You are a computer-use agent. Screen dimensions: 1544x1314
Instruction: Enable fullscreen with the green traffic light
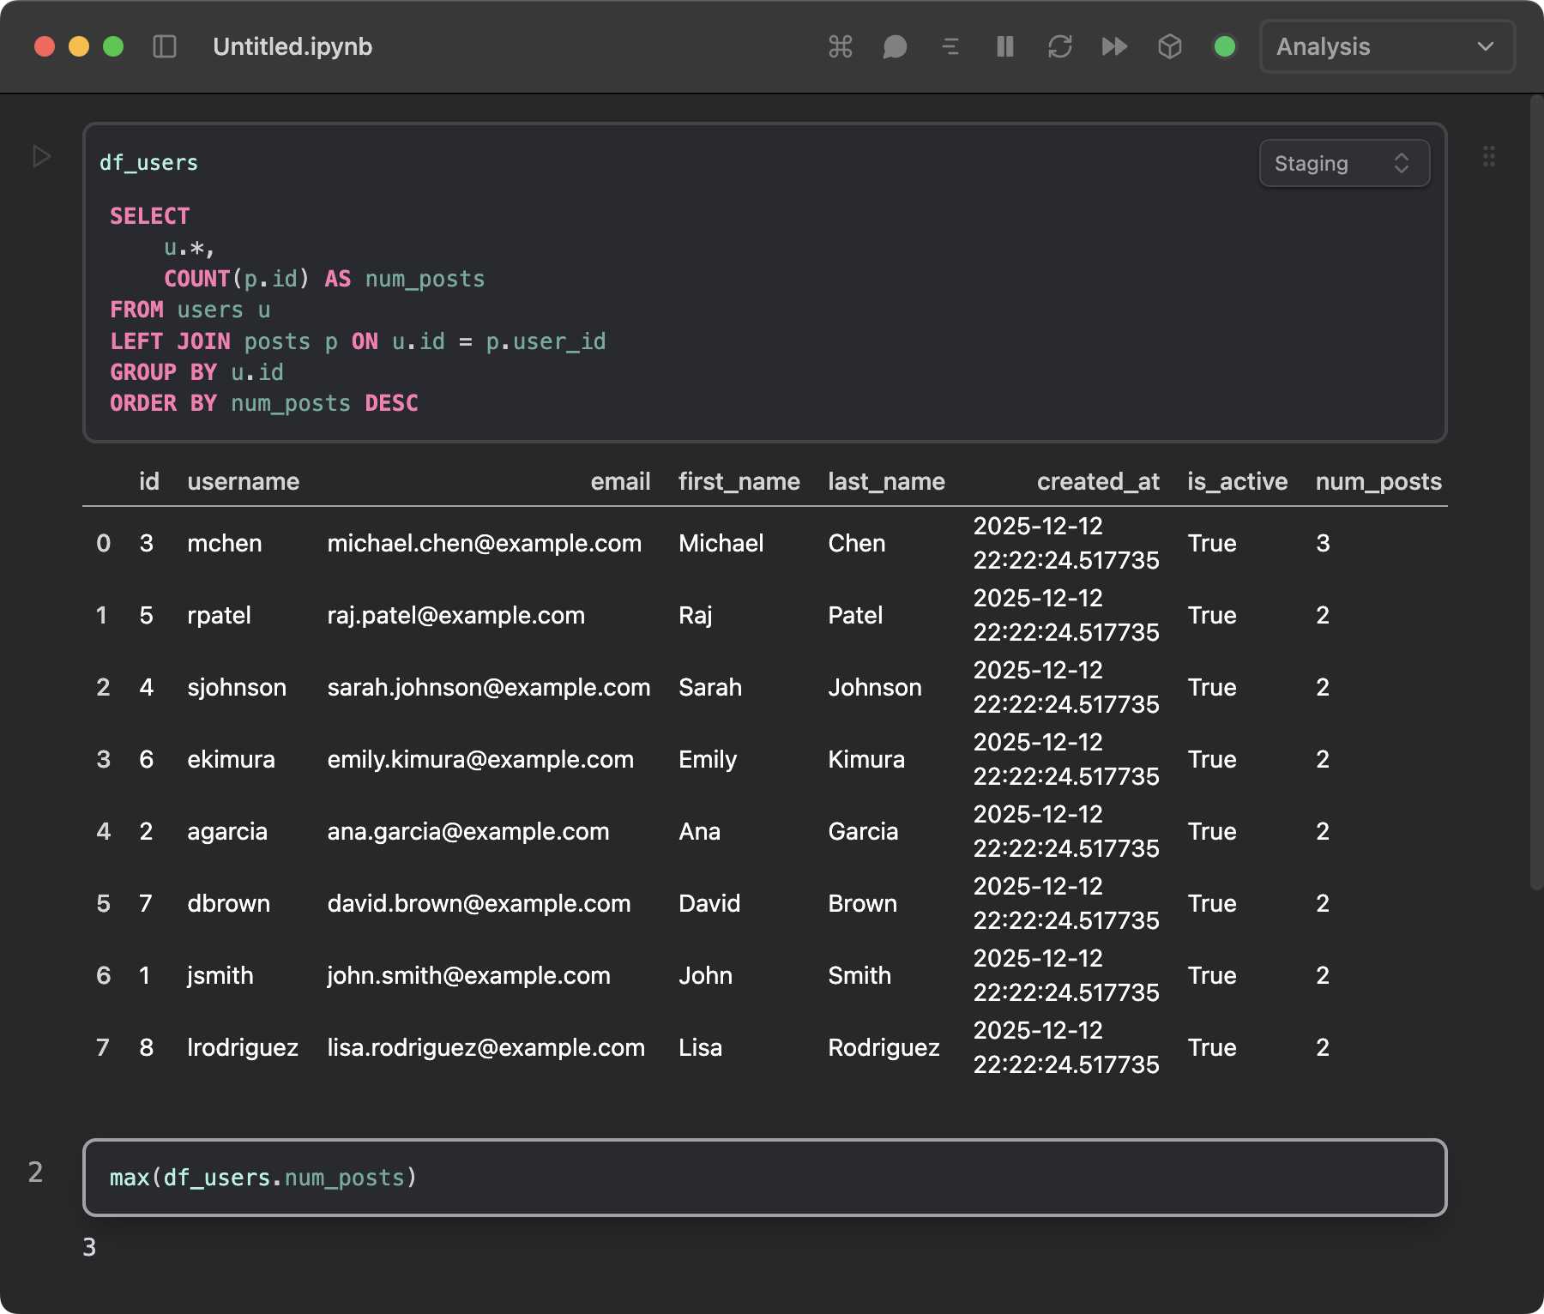coord(112,47)
